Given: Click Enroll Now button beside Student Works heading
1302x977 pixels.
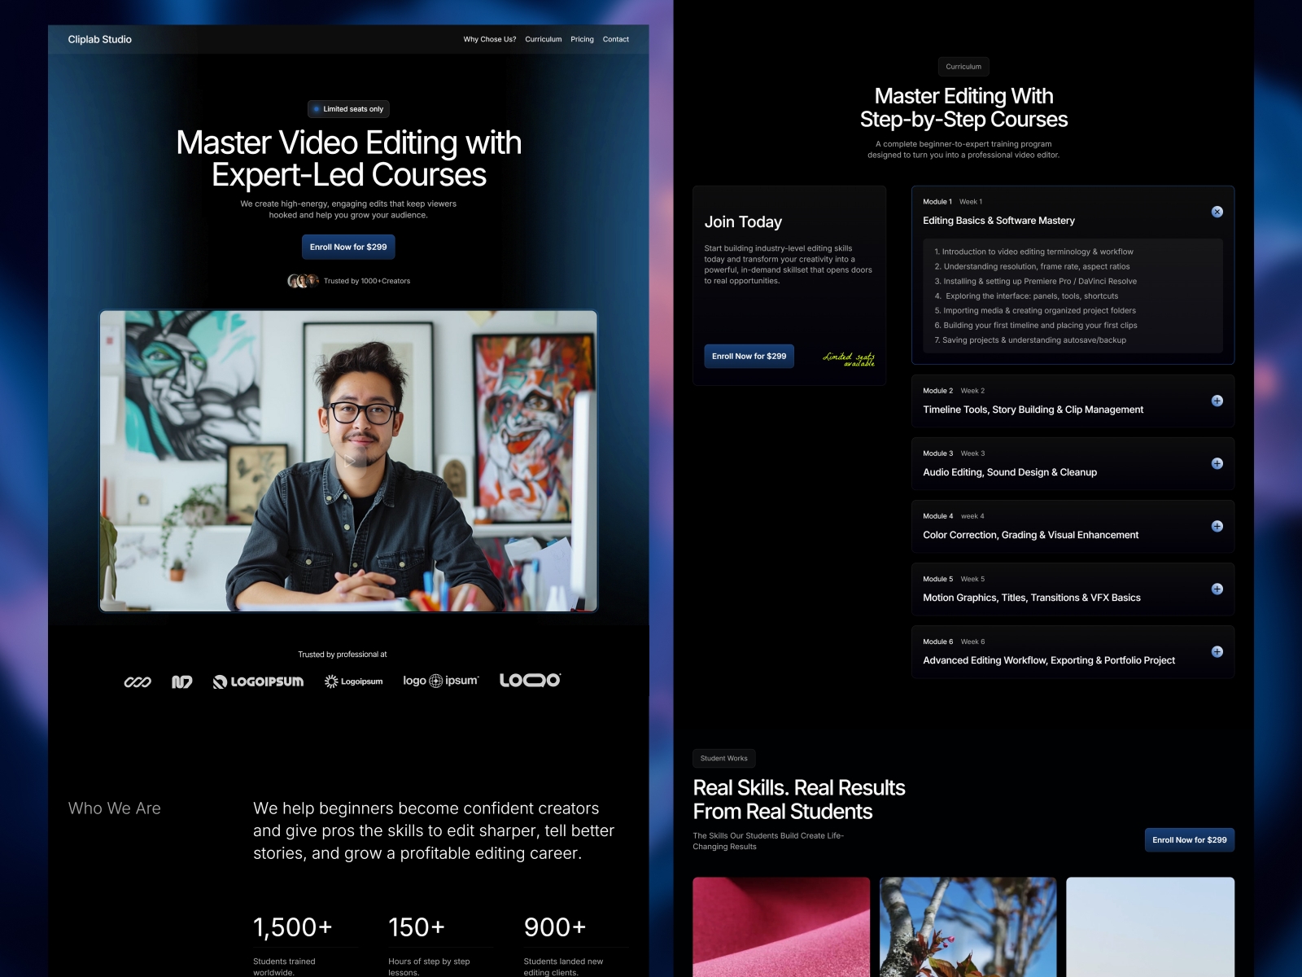Looking at the screenshot, I should pyautogui.click(x=1189, y=839).
